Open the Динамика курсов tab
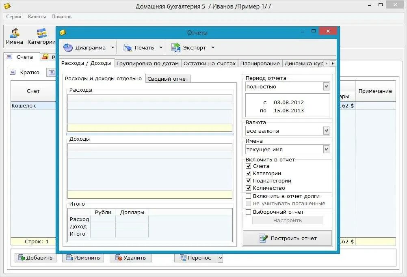 point(303,64)
